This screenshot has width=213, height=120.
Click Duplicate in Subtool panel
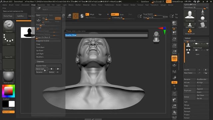tap(190, 90)
